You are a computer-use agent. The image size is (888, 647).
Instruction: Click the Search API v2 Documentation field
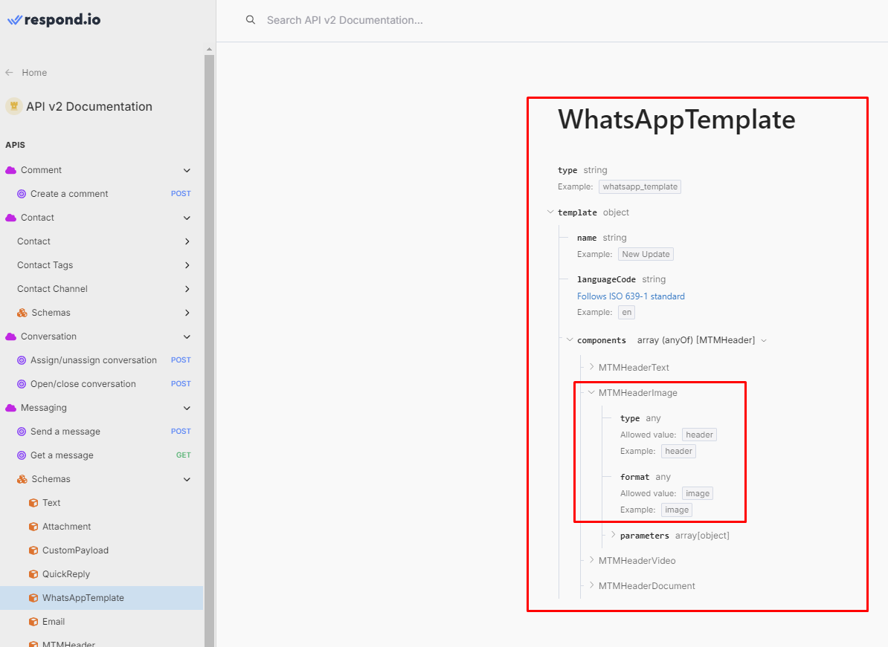(x=345, y=20)
